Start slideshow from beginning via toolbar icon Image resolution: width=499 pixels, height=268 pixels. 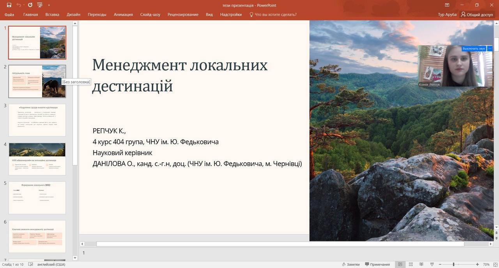point(40,5)
